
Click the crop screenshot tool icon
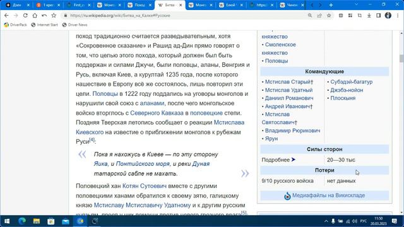[360, 15]
